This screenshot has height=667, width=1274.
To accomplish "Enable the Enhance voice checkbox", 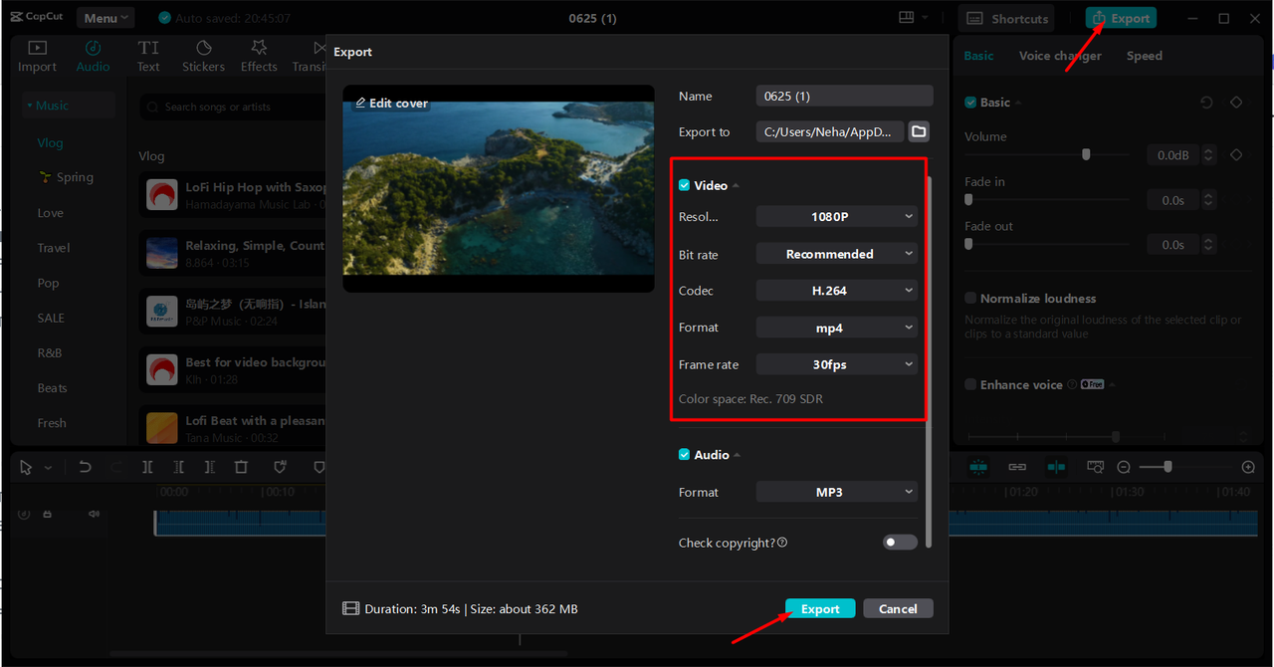I will pyautogui.click(x=970, y=384).
